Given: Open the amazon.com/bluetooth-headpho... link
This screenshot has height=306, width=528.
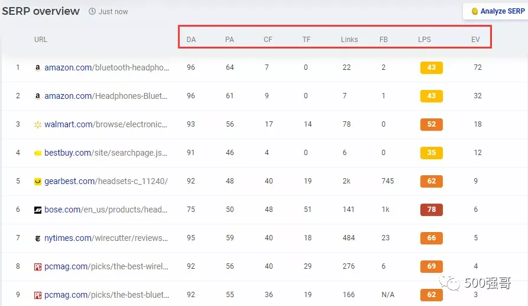Looking at the screenshot, I should coord(107,67).
